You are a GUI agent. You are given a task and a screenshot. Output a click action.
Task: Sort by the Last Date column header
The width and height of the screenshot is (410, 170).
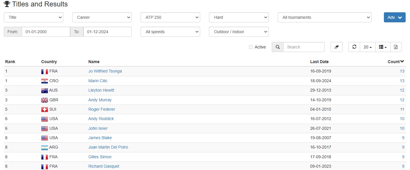tap(319, 62)
